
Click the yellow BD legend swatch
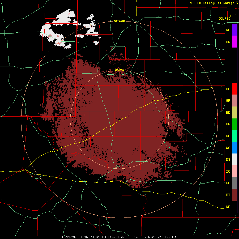(x=234, y=113)
